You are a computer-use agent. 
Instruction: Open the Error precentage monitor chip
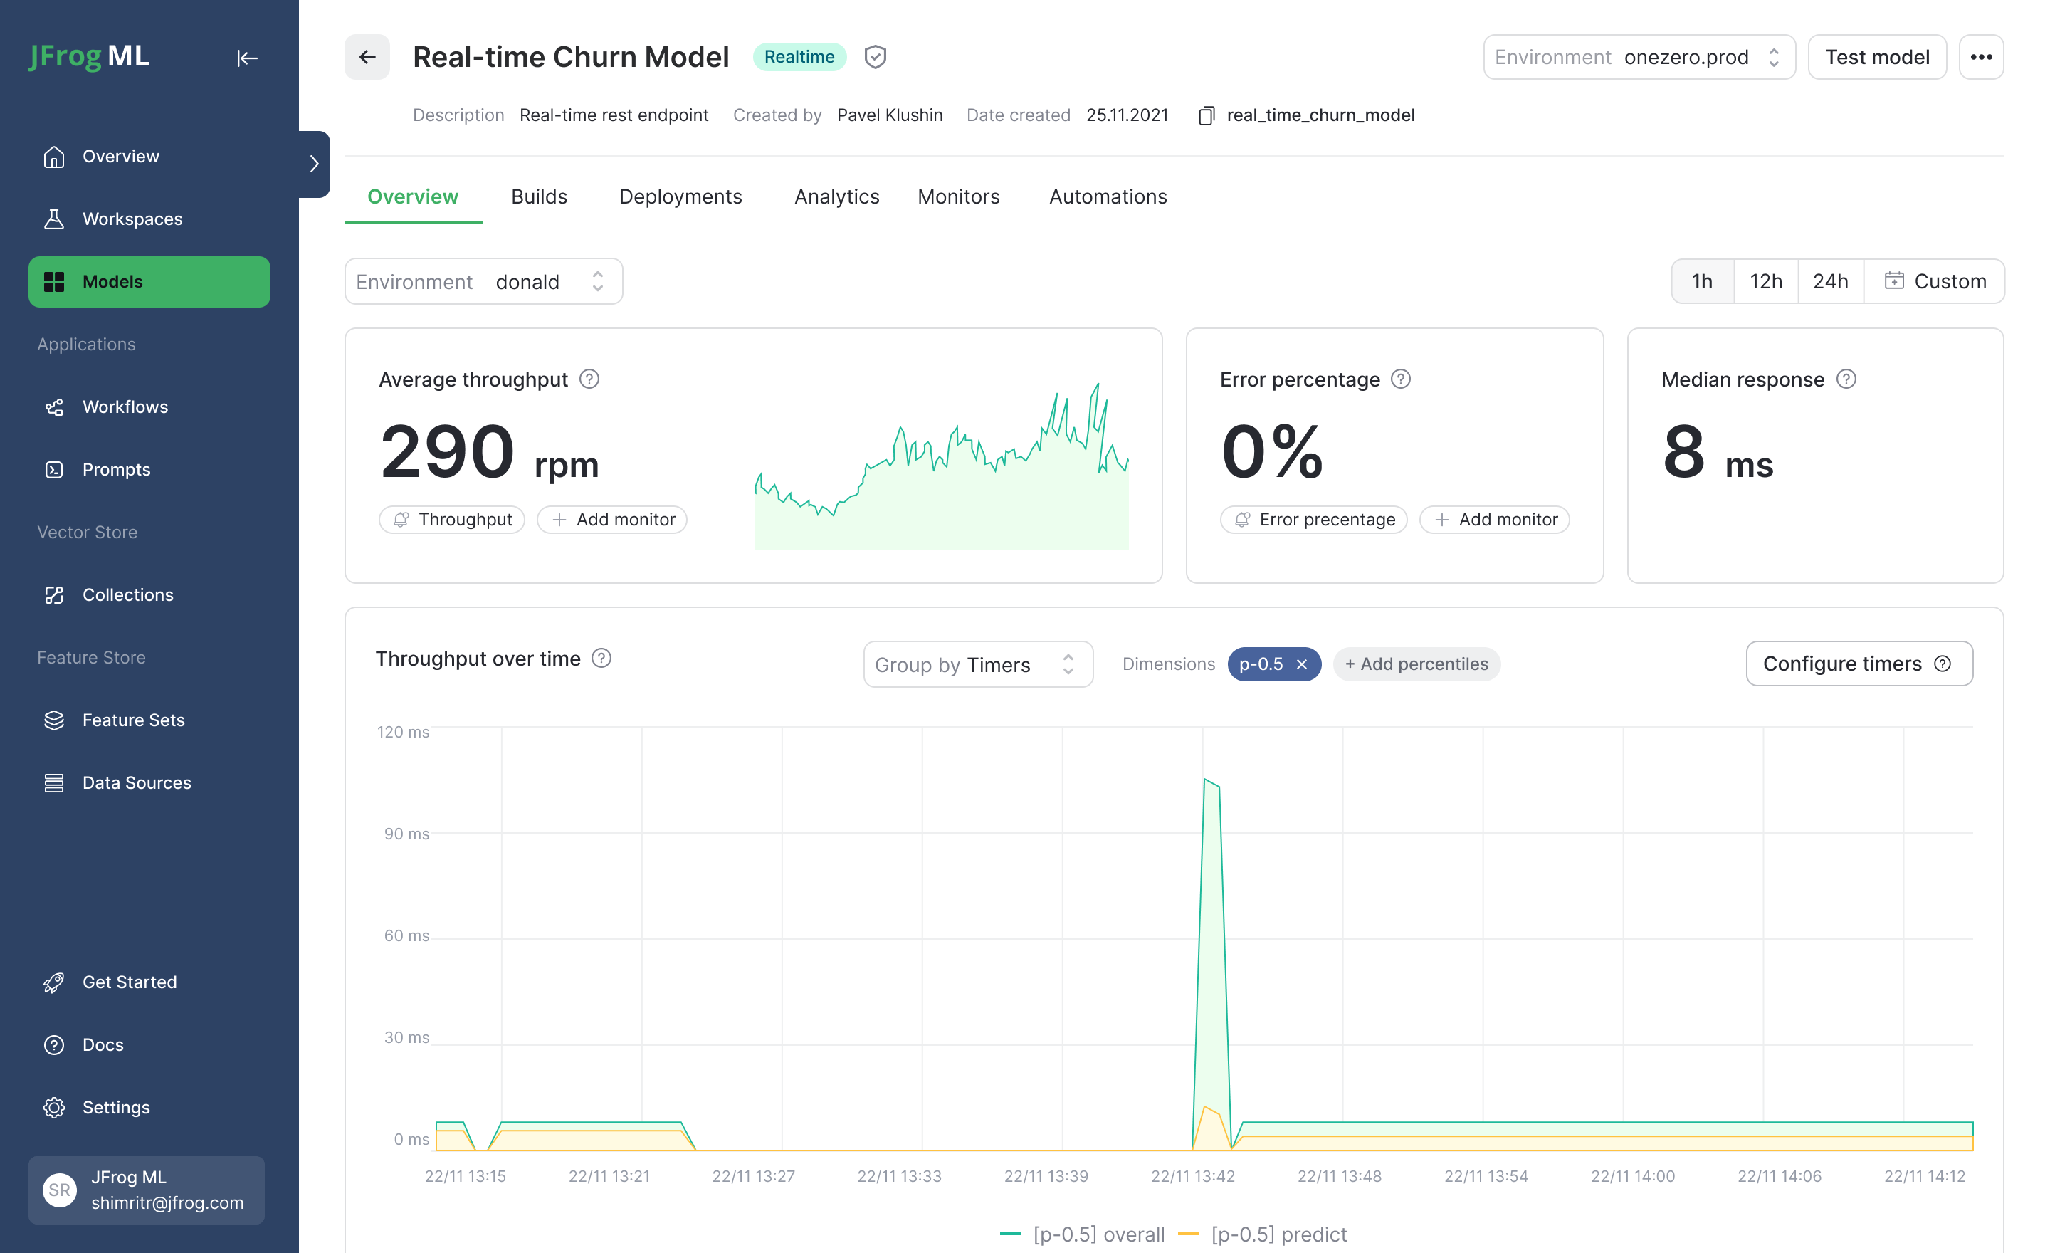(1314, 520)
